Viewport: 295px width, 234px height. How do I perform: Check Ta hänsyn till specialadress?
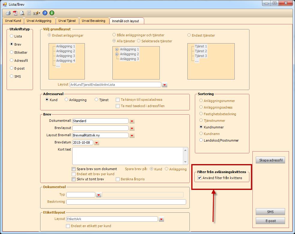[x=118, y=100]
